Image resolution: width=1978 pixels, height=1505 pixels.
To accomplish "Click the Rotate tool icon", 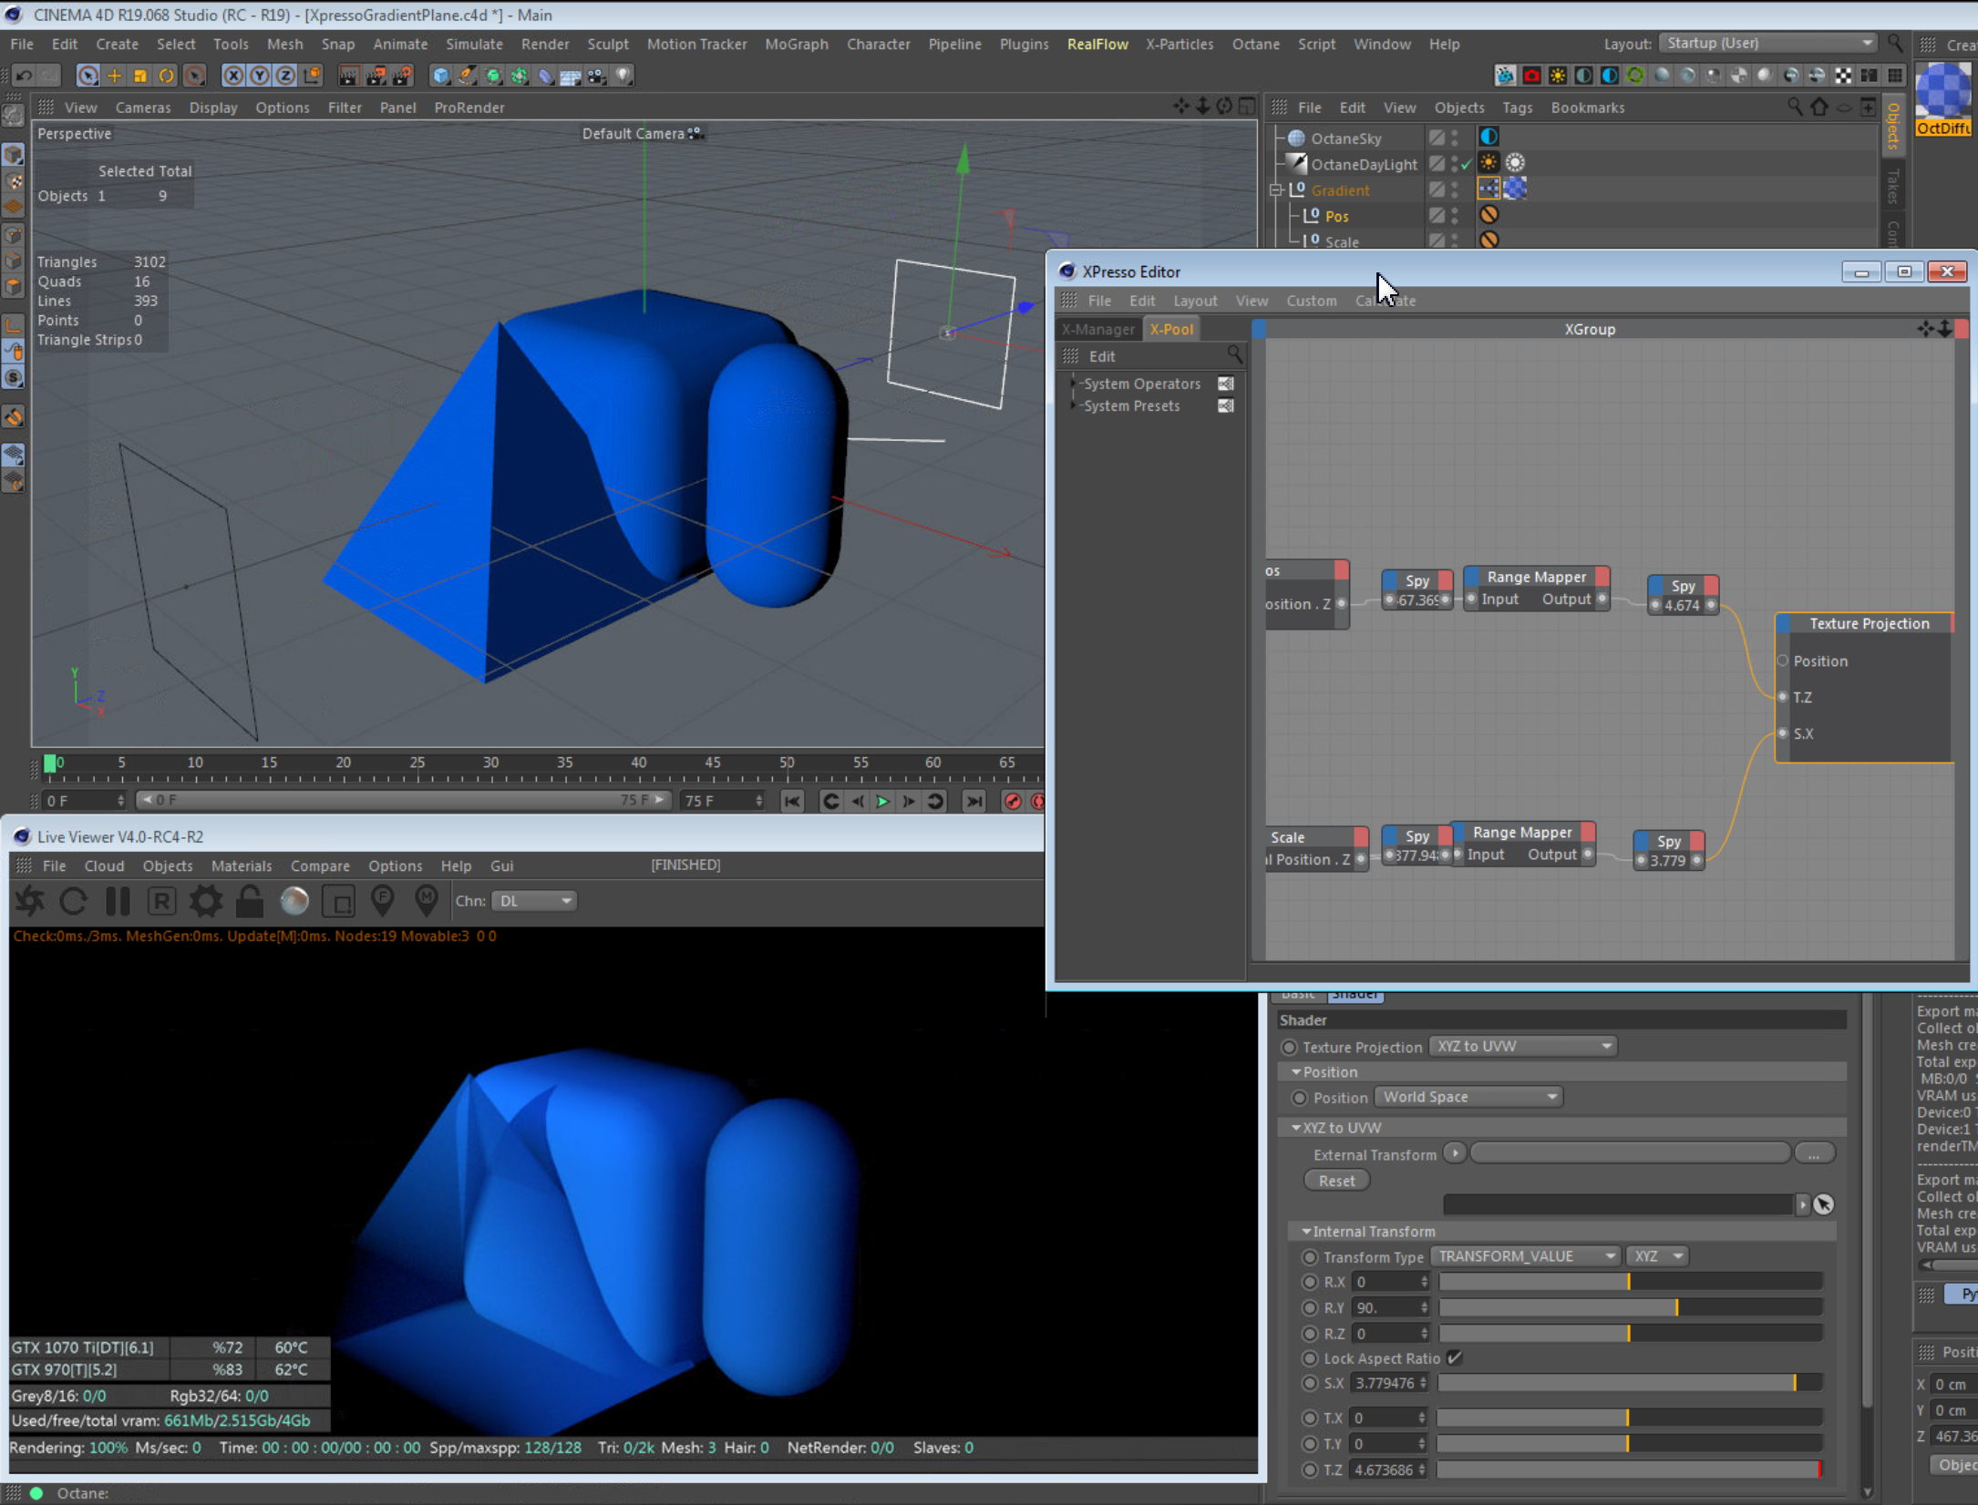I will (x=166, y=76).
